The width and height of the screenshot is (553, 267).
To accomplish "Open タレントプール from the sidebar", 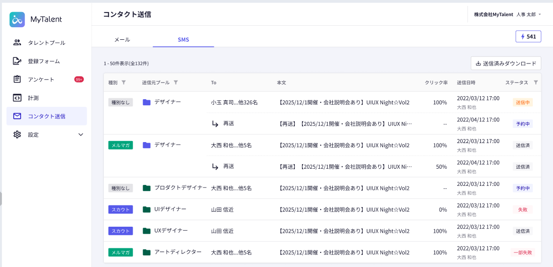I will pyautogui.click(x=46, y=42).
